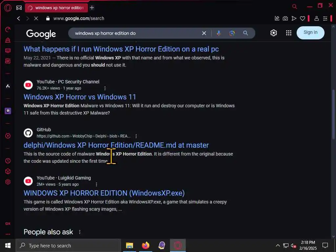
Task: Clear the search query with the X
Action: [x=204, y=33]
